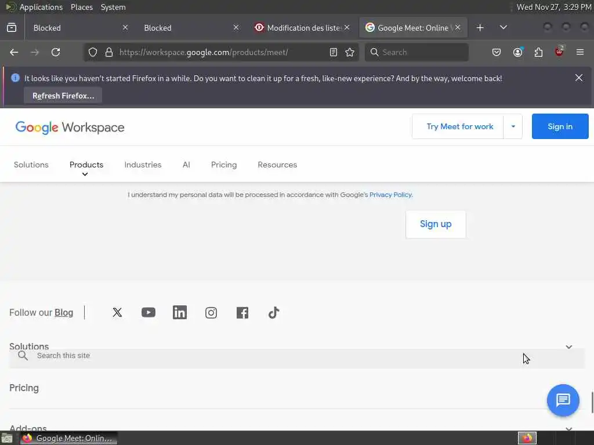594x445 pixels.
Task: Open the Blog link
Action: pos(64,312)
